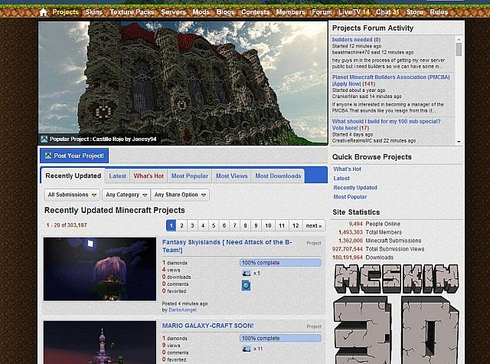This screenshot has width=490, height=364.
Task: Click '180,191,964 Downloads' statistic
Action: click(362, 257)
